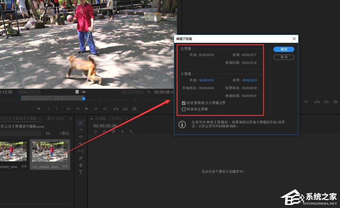Select the Selection tool in the timeline toolbar
This screenshot has width=340, height=208.
[x=81, y=122]
